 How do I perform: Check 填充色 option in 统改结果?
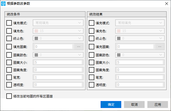92,31
